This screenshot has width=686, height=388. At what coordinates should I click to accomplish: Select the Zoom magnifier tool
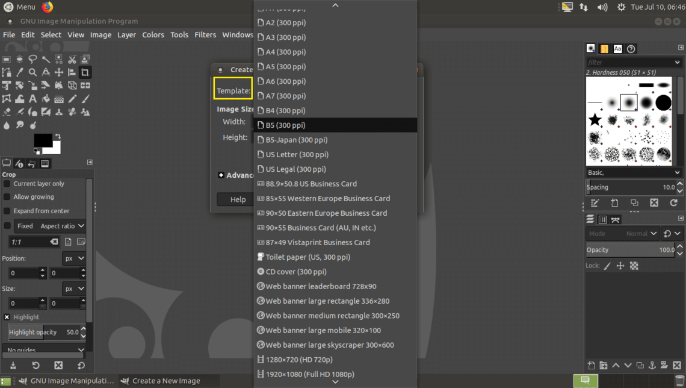32,72
